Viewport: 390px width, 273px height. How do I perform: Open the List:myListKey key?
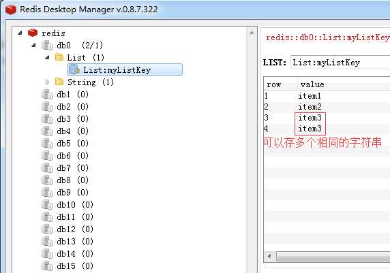tap(125, 69)
